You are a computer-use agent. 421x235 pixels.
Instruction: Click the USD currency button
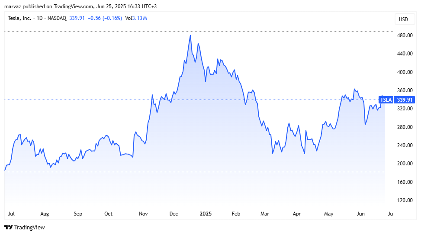405,19
